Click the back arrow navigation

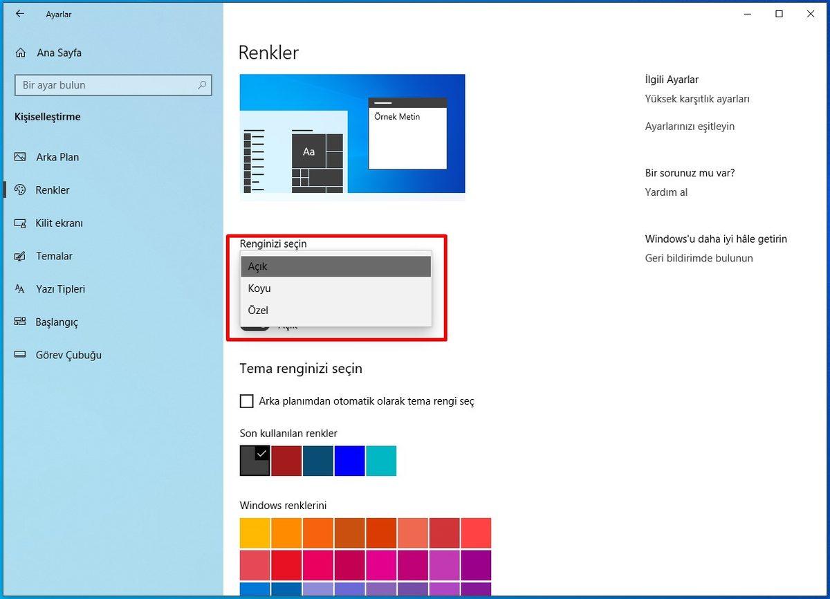(19, 14)
